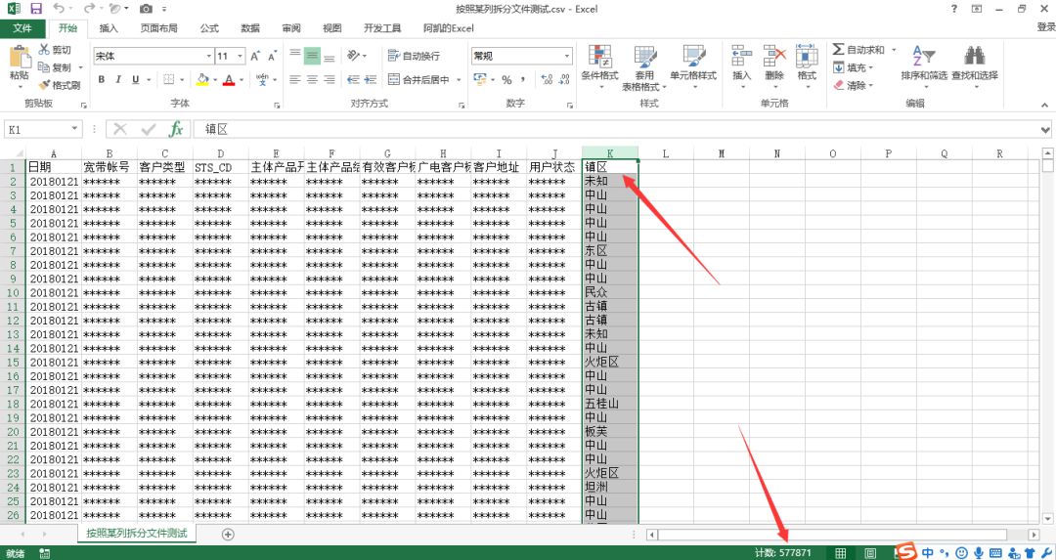Increase font size with the larger A icon

click(x=256, y=56)
